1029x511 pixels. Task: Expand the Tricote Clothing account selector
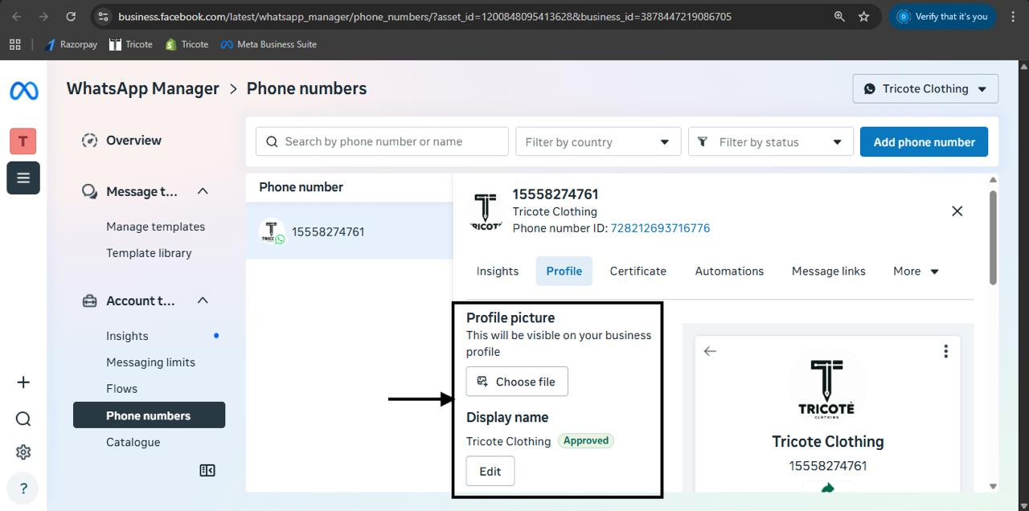click(925, 89)
